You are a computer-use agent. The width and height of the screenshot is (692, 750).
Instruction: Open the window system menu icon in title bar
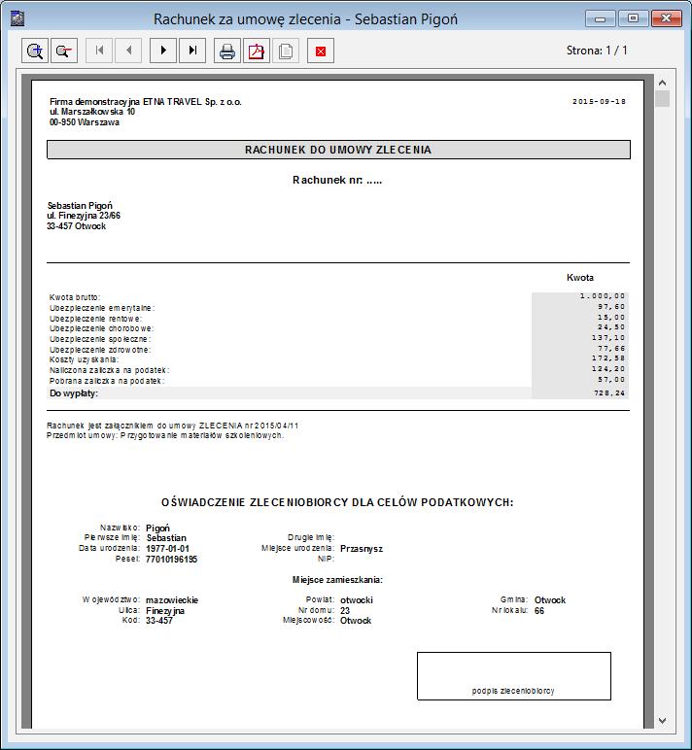[17, 18]
